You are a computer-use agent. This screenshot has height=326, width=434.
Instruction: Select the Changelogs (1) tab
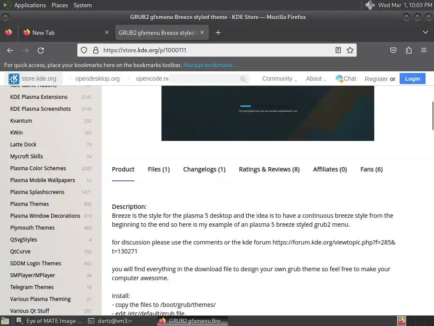pyautogui.click(x=204, y=169)
